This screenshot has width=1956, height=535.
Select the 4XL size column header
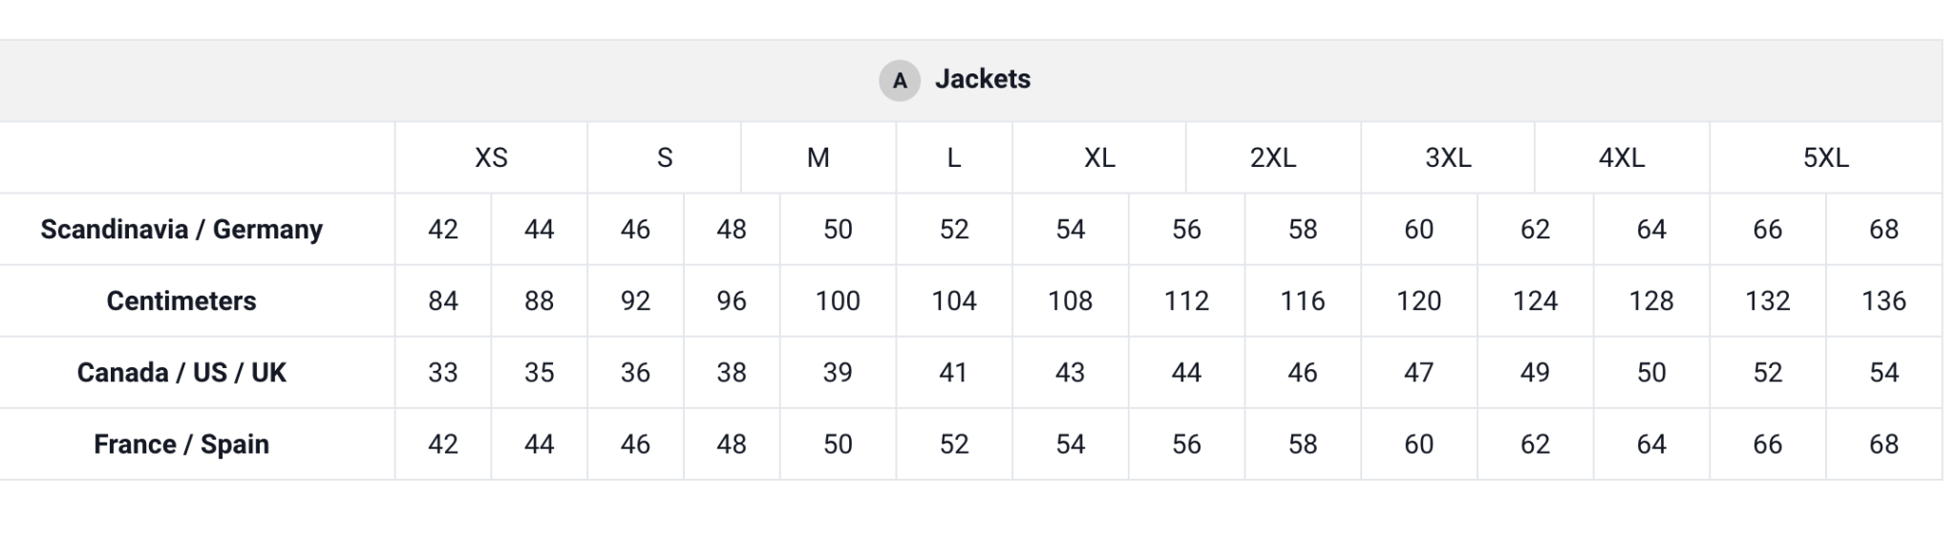pos(1622,157)
